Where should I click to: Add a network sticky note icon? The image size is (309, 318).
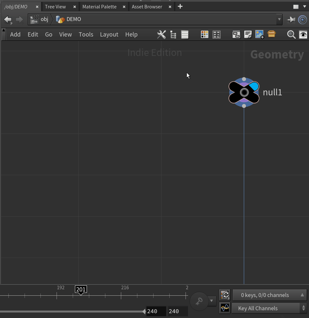[x=248, y=34]
